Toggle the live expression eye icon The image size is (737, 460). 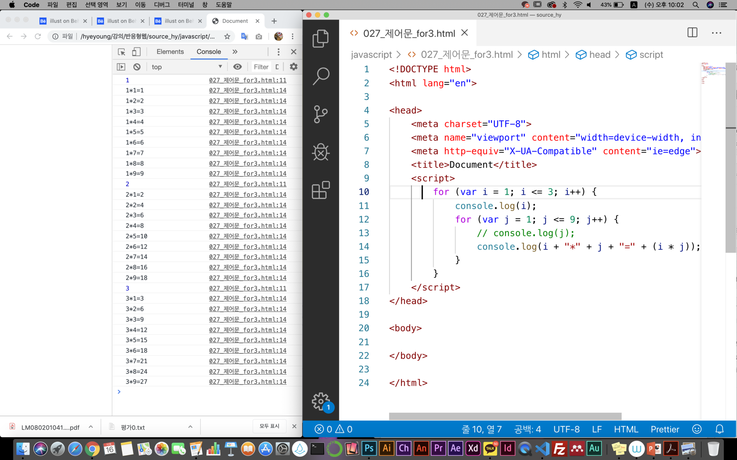click(x=238, y=67)
